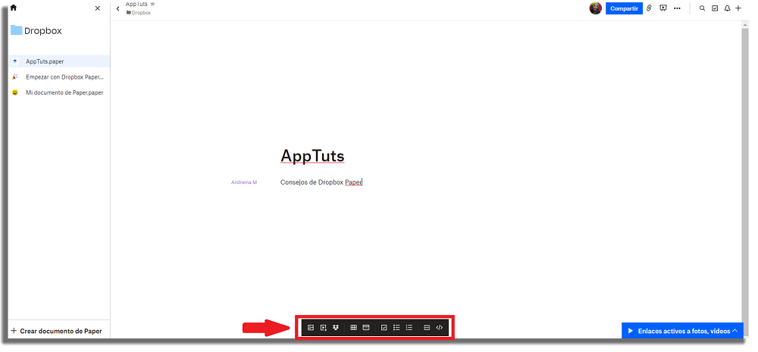This screenshot has height=352, width=758.
Task: Go to home via house icon
Action: [x=14, y=8]
